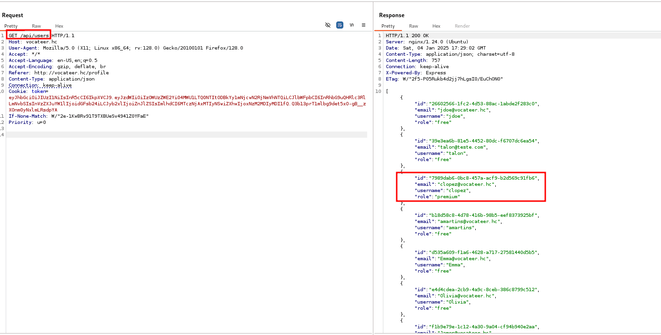661x335 pixels.
Task: Click the If-None-Match header line
Action: click(79, 116)
